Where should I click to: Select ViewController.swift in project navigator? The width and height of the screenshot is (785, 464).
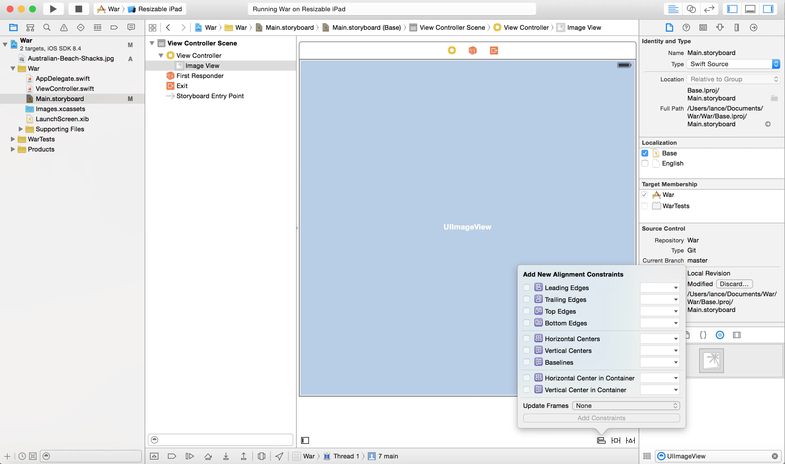[65, 88]
